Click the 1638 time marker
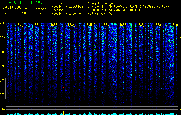 click(x=140, y=25)
